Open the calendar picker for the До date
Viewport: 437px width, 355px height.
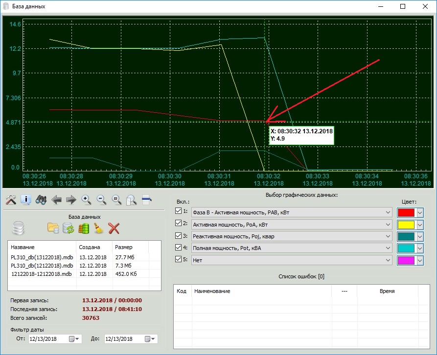click(x=150, y=339)
